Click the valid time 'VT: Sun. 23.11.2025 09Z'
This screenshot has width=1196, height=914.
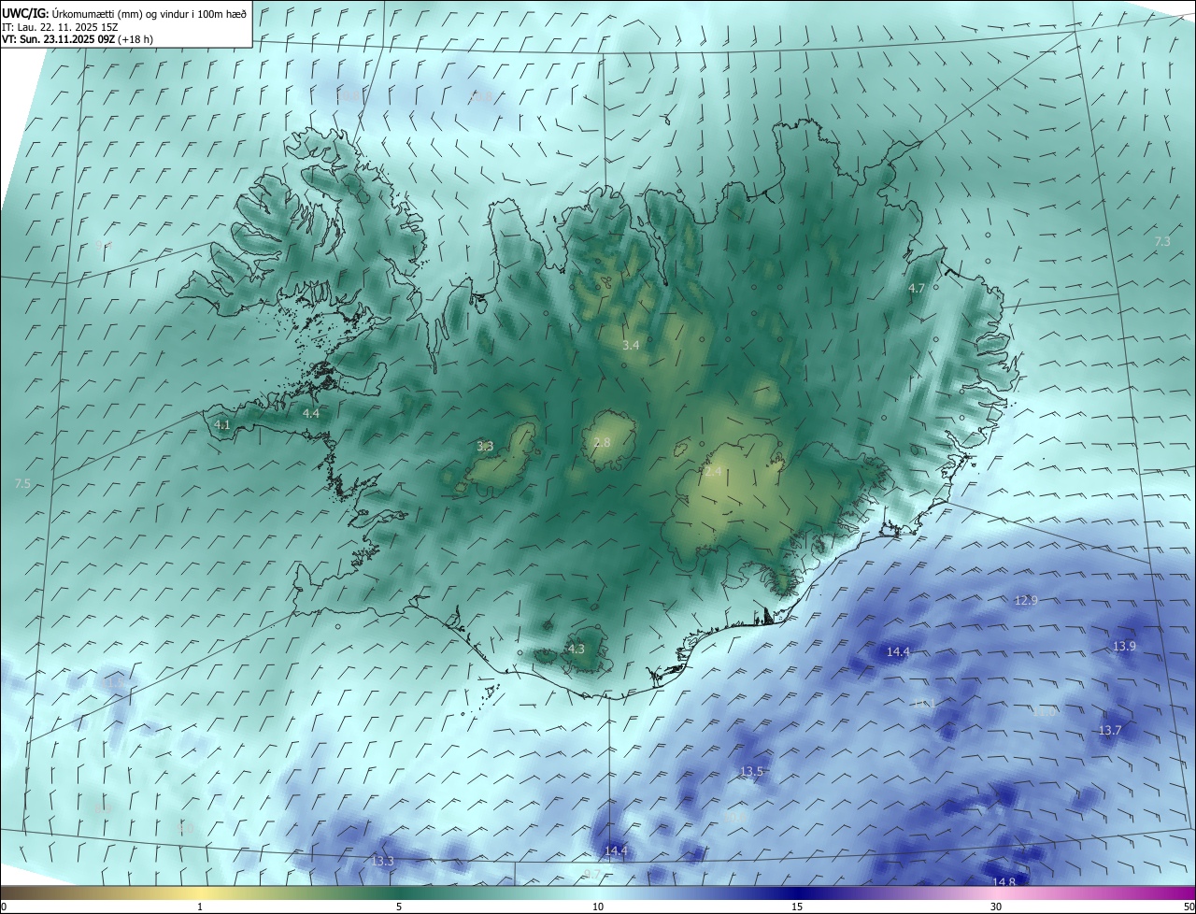(58, 39)
